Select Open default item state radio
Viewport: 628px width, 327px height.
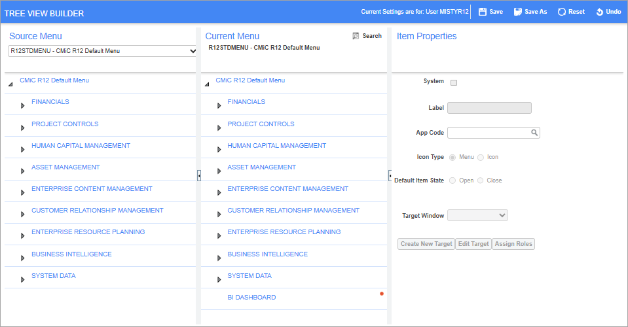pos(453,181)
